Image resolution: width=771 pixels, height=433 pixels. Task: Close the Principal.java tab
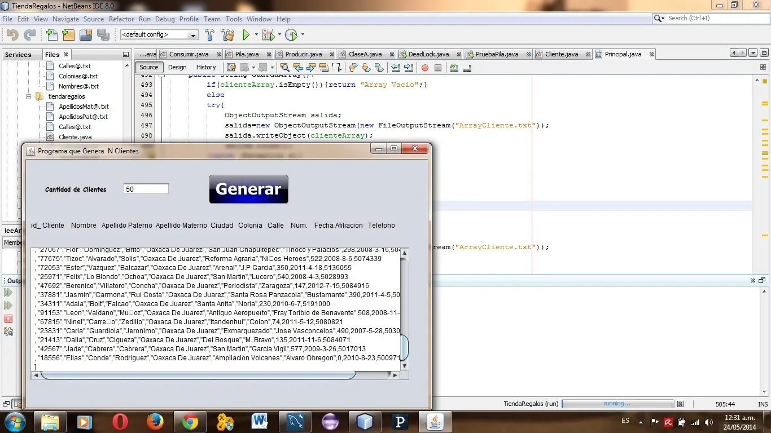pos(652,54)
